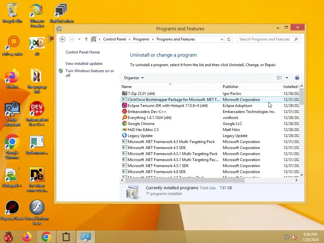Click the scroll right arrow of list
Screen dimensions: 324x243
[296, 180]
